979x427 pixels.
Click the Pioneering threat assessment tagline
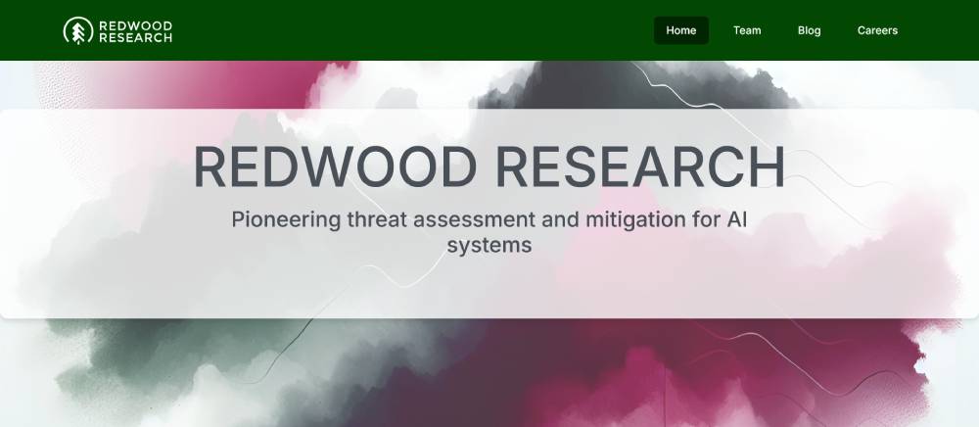pyautogui.click(x=489, y=232)
